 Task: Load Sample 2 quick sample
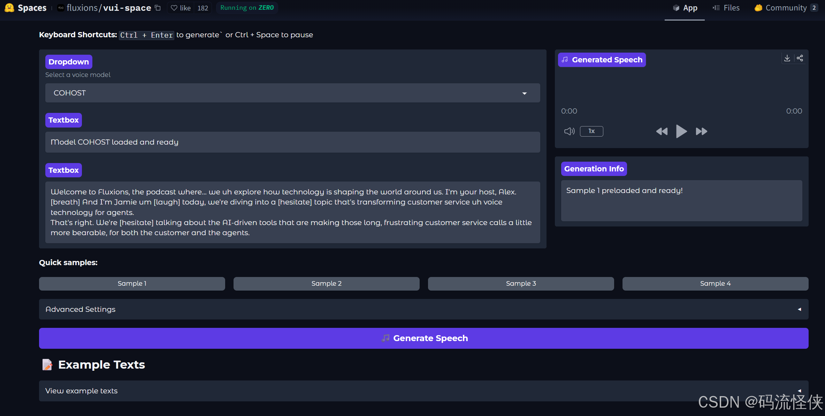pos(327,284)
